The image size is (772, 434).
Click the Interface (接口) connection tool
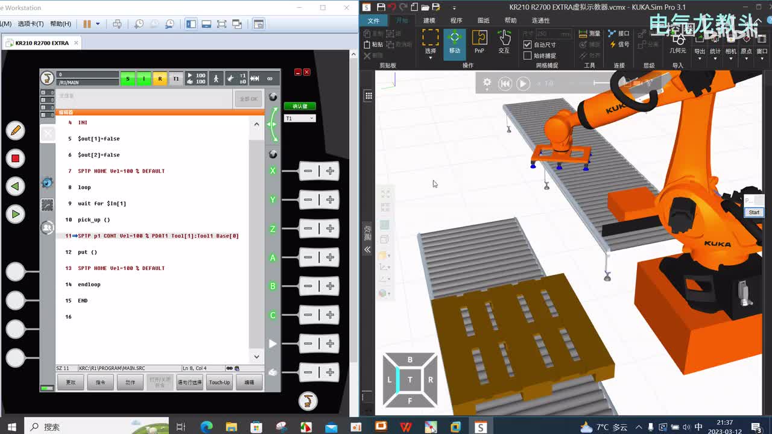619,34
